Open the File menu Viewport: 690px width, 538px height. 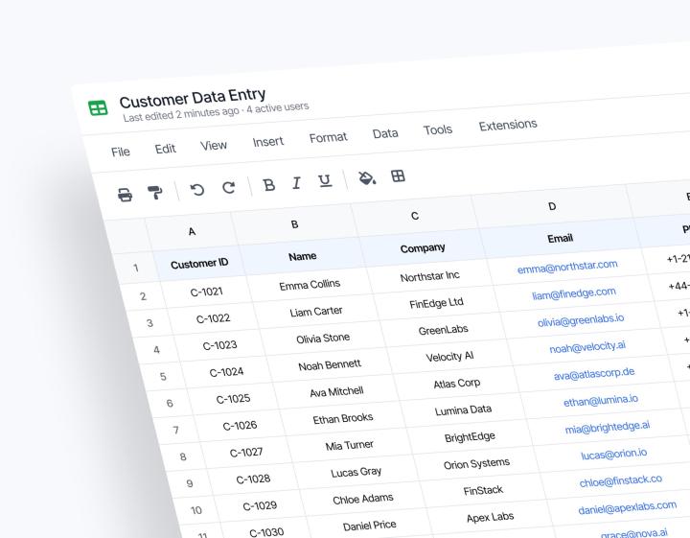tap(121, 152)
